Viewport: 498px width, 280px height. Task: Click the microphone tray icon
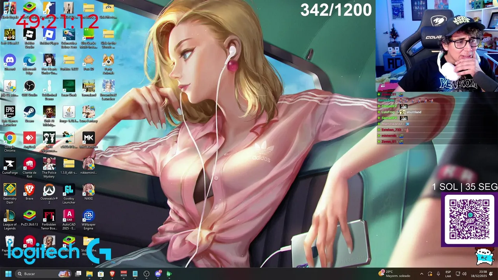pos(438,274)
